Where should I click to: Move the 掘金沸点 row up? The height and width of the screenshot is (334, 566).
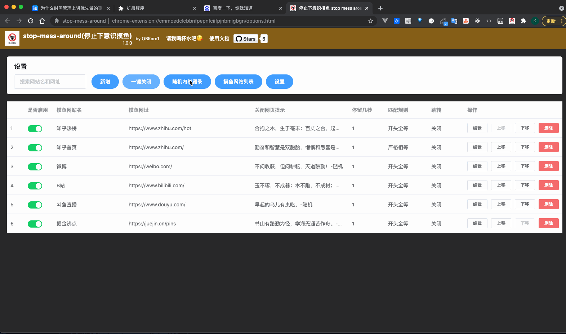[x=501, y=223]
